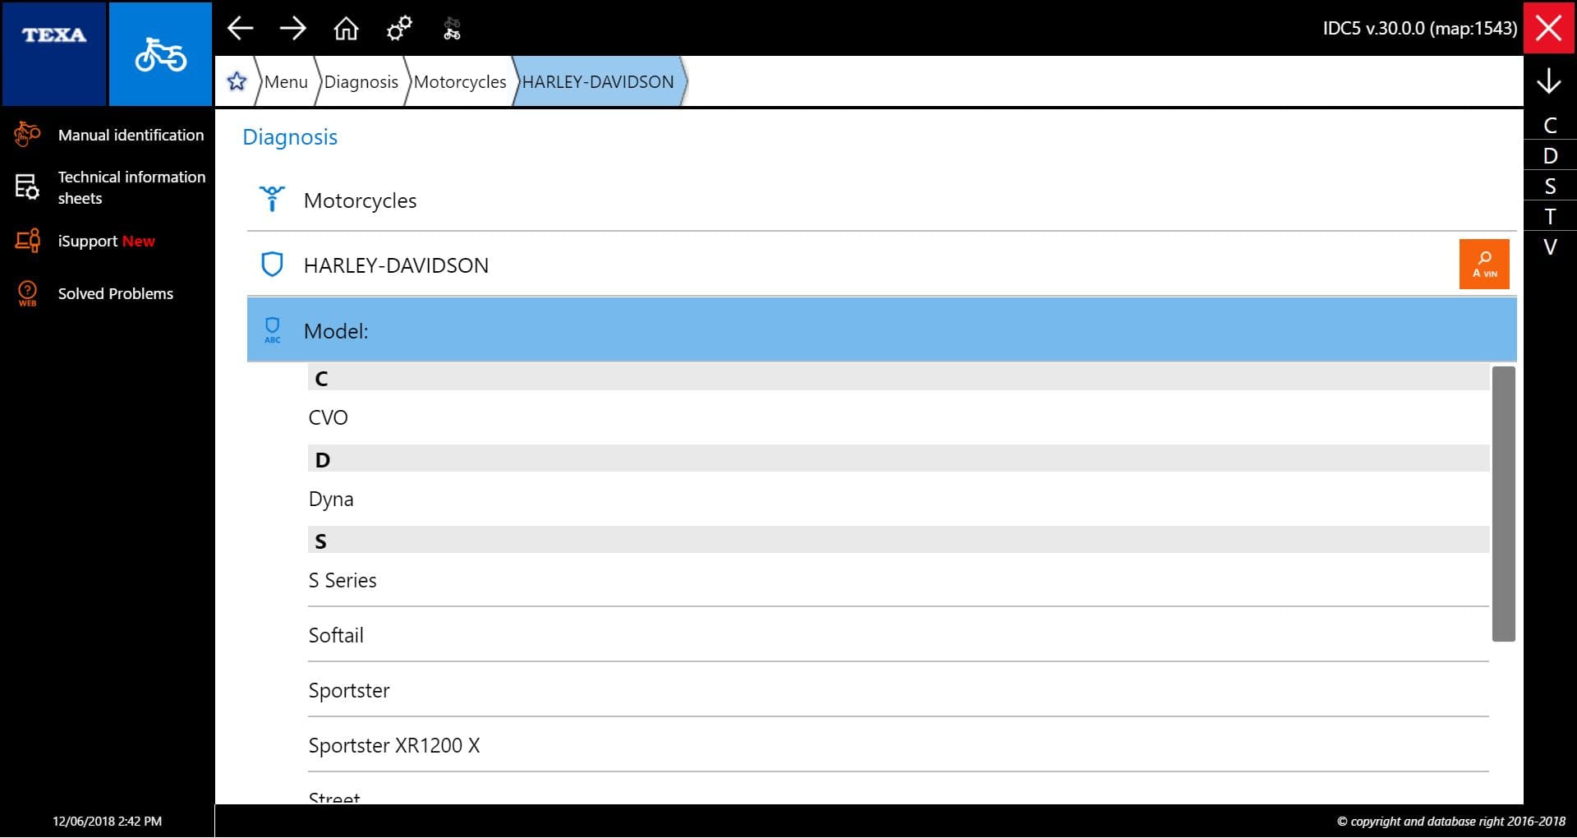Select Diagnosis in the breadcrumb bar
The width and height of the screenshot is (1577, 838).
361,81
